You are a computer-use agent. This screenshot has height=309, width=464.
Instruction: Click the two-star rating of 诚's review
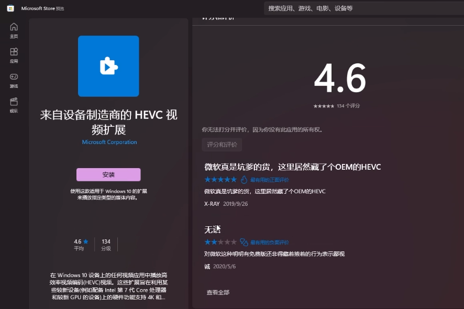(221, 242)
